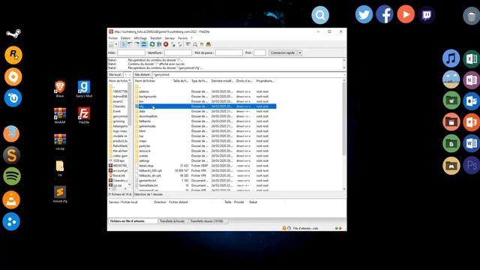Expand the Site local path dropdown
Viewport: 480px width, 270px height.
[x=130, y=75]
